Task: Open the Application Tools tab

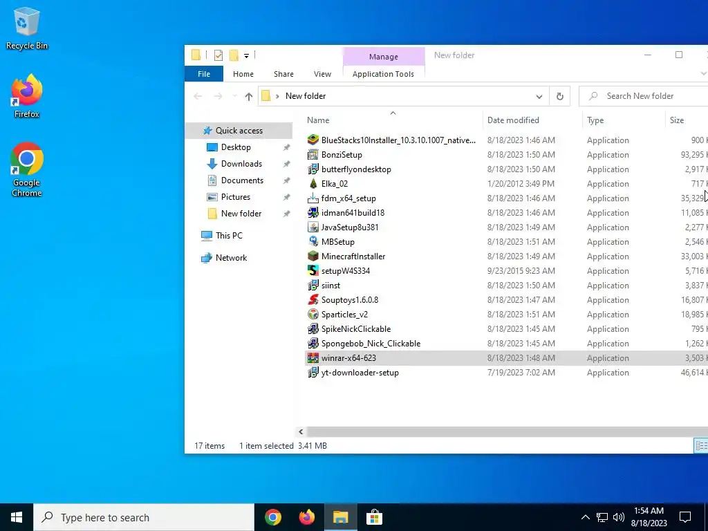Action: [383, 74]
